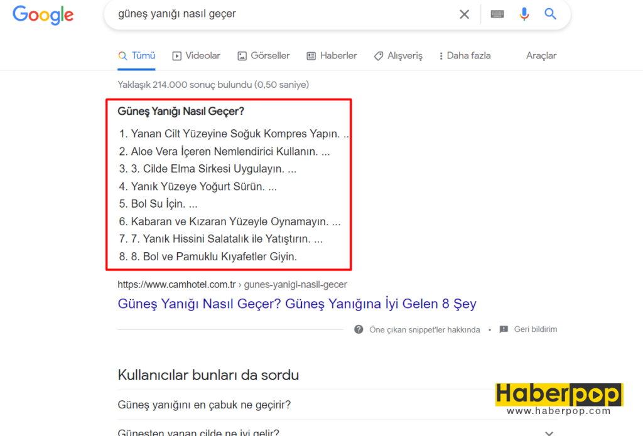Image resolution: width=643 pixels, height=436 pixels.
Task: Open 'Güneş Yanığı Nasıl Geçer?' result title link
Action: (x=296, y=304)
